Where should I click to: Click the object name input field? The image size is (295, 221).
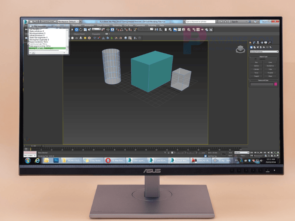click(262, 84)
